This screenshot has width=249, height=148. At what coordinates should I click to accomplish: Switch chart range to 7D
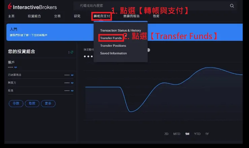tap(166, 134)
